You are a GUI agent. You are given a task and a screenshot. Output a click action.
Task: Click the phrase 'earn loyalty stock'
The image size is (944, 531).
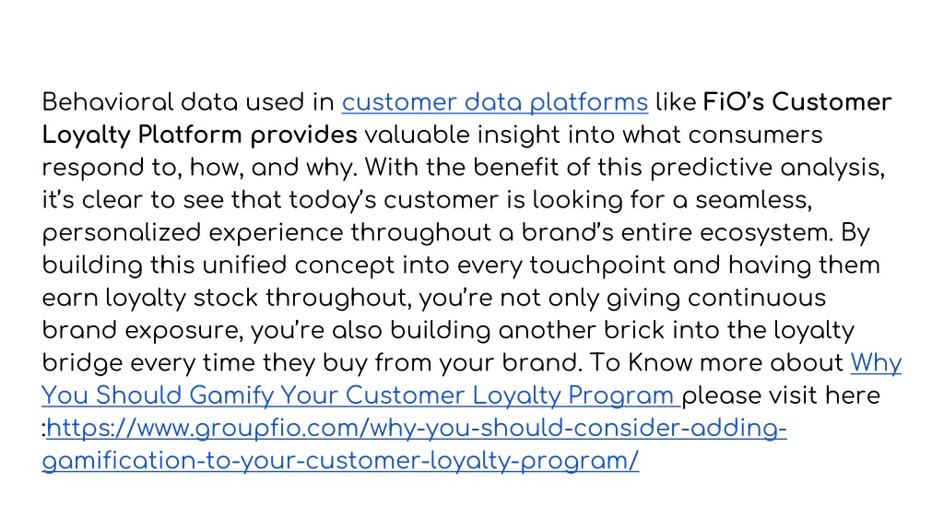(150, 298)
